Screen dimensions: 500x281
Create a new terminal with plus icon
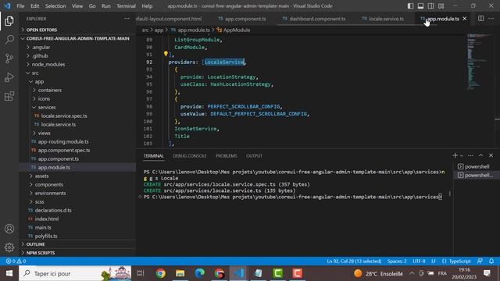click(x=455, y=155)
